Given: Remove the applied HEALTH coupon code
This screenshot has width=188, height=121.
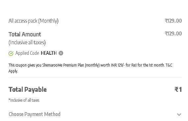Looking at the screenshot, I should click(x=61, y=53).
